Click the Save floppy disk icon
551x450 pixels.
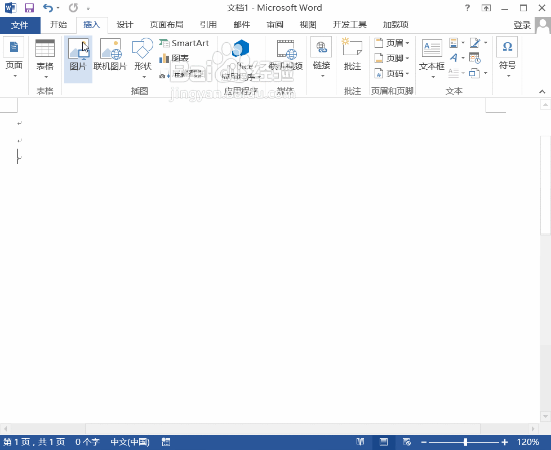click(x=29, y=8)
